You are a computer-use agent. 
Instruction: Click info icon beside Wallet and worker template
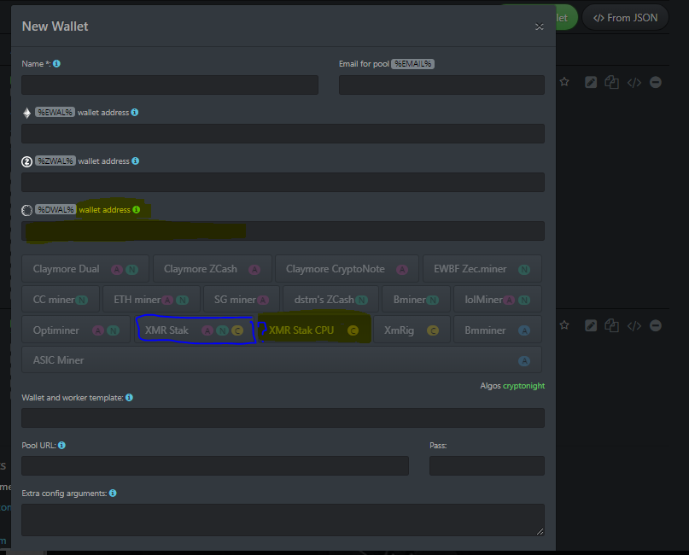(x=129, y=398)
